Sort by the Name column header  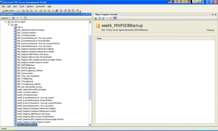click(x=155, y=38)
